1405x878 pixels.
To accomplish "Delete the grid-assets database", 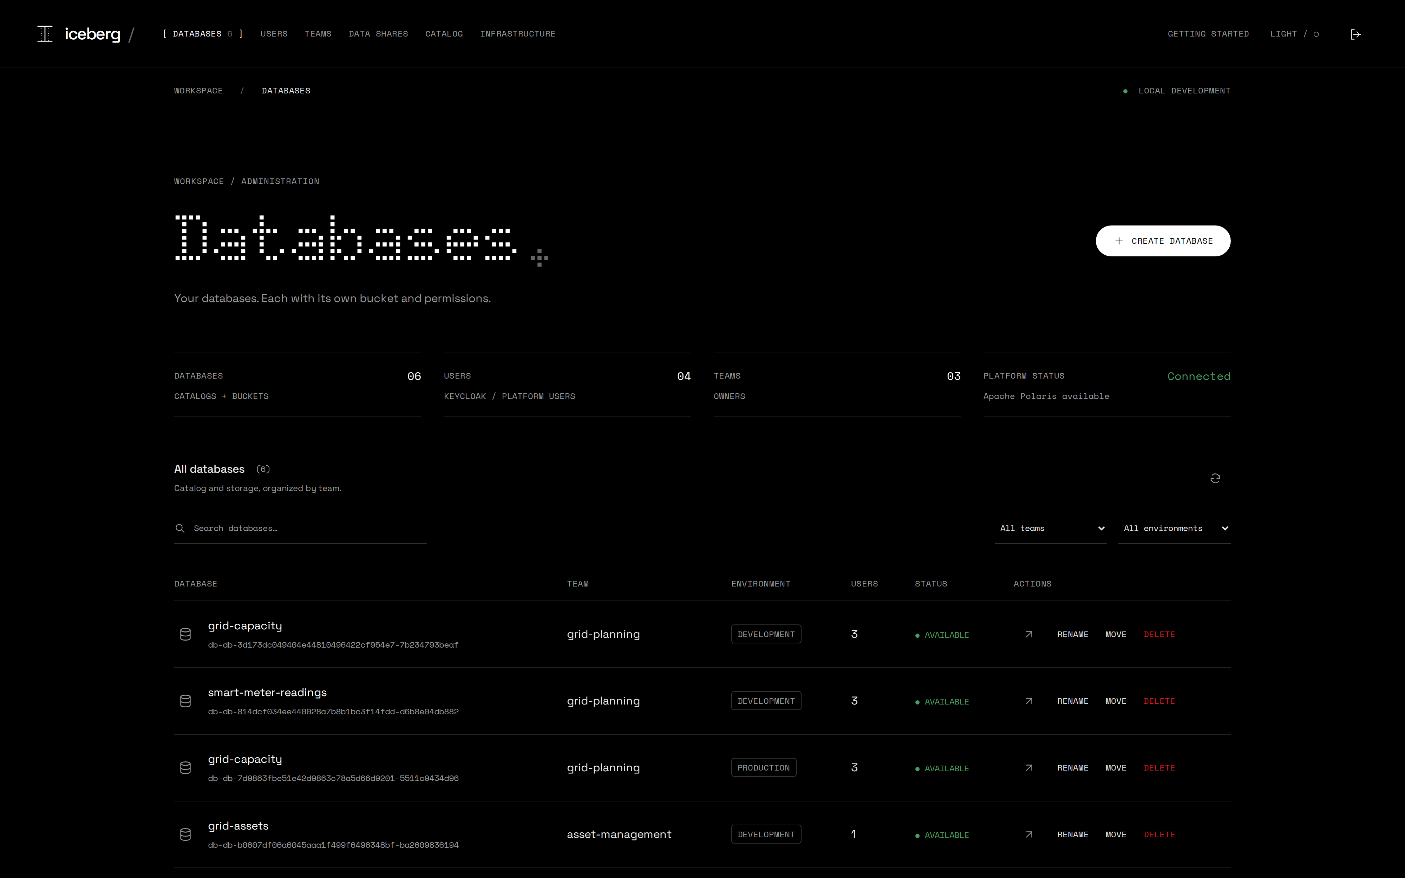I will click(x=1159, y=834).
